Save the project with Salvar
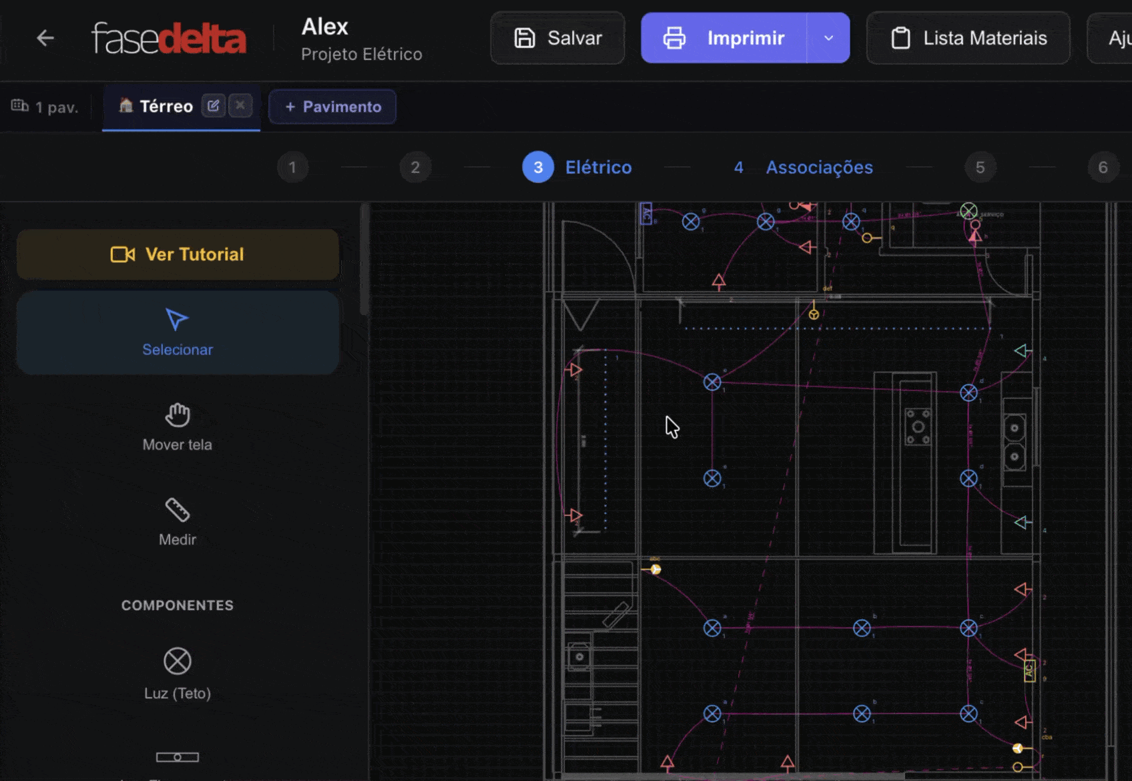 [557, 38]
